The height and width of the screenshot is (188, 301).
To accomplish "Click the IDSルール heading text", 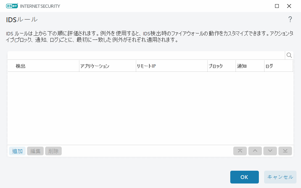I will click(22, 20).
